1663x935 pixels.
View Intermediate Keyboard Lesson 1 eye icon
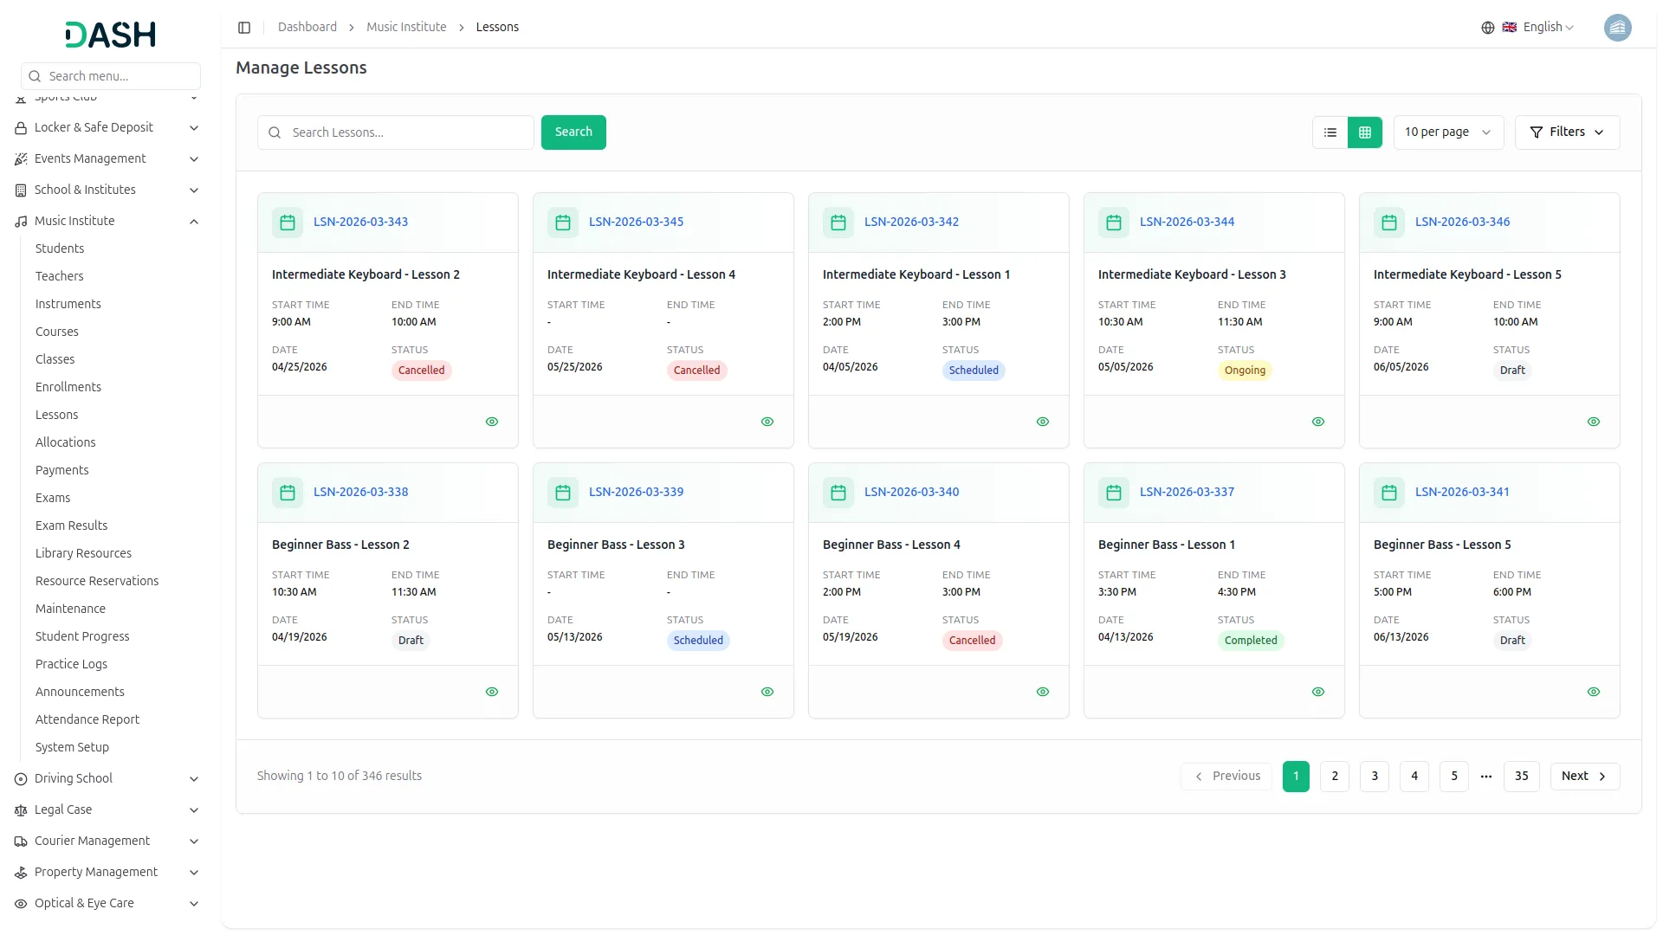point(1043,422)
